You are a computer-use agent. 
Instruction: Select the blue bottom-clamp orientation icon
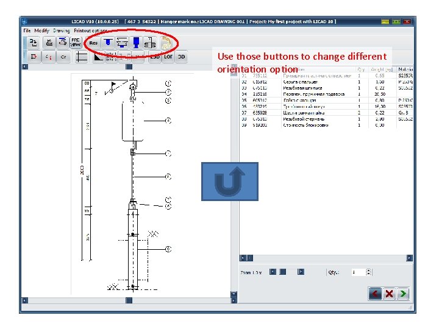[x=122, y=43]
